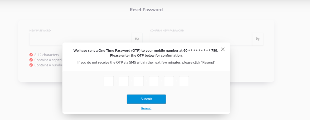Click the Resend OTP link
This screenshot has width=310, height=120.
[x=146, y=108]
